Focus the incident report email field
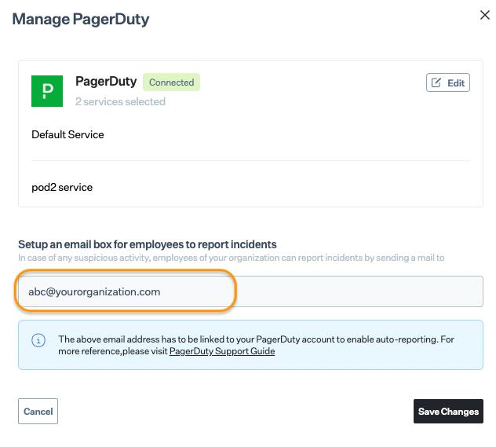The height and width of the screenshot is (447, 496). coord(250,291)
